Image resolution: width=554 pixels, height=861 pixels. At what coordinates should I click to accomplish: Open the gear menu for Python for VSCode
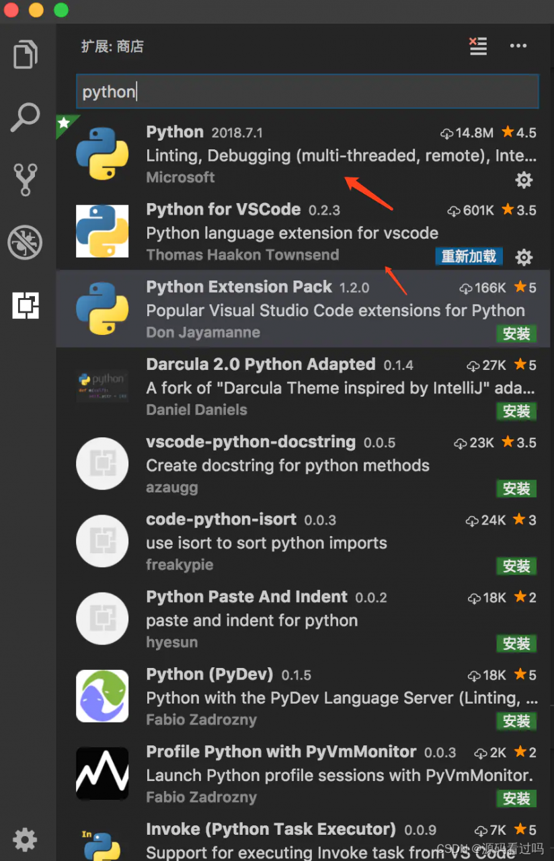pyautogui.click(x=524, y=257)
